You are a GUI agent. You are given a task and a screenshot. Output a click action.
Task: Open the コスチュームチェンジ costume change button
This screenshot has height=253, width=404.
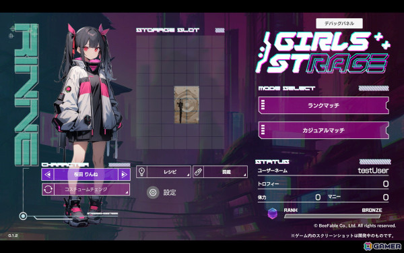pos(86,190)
